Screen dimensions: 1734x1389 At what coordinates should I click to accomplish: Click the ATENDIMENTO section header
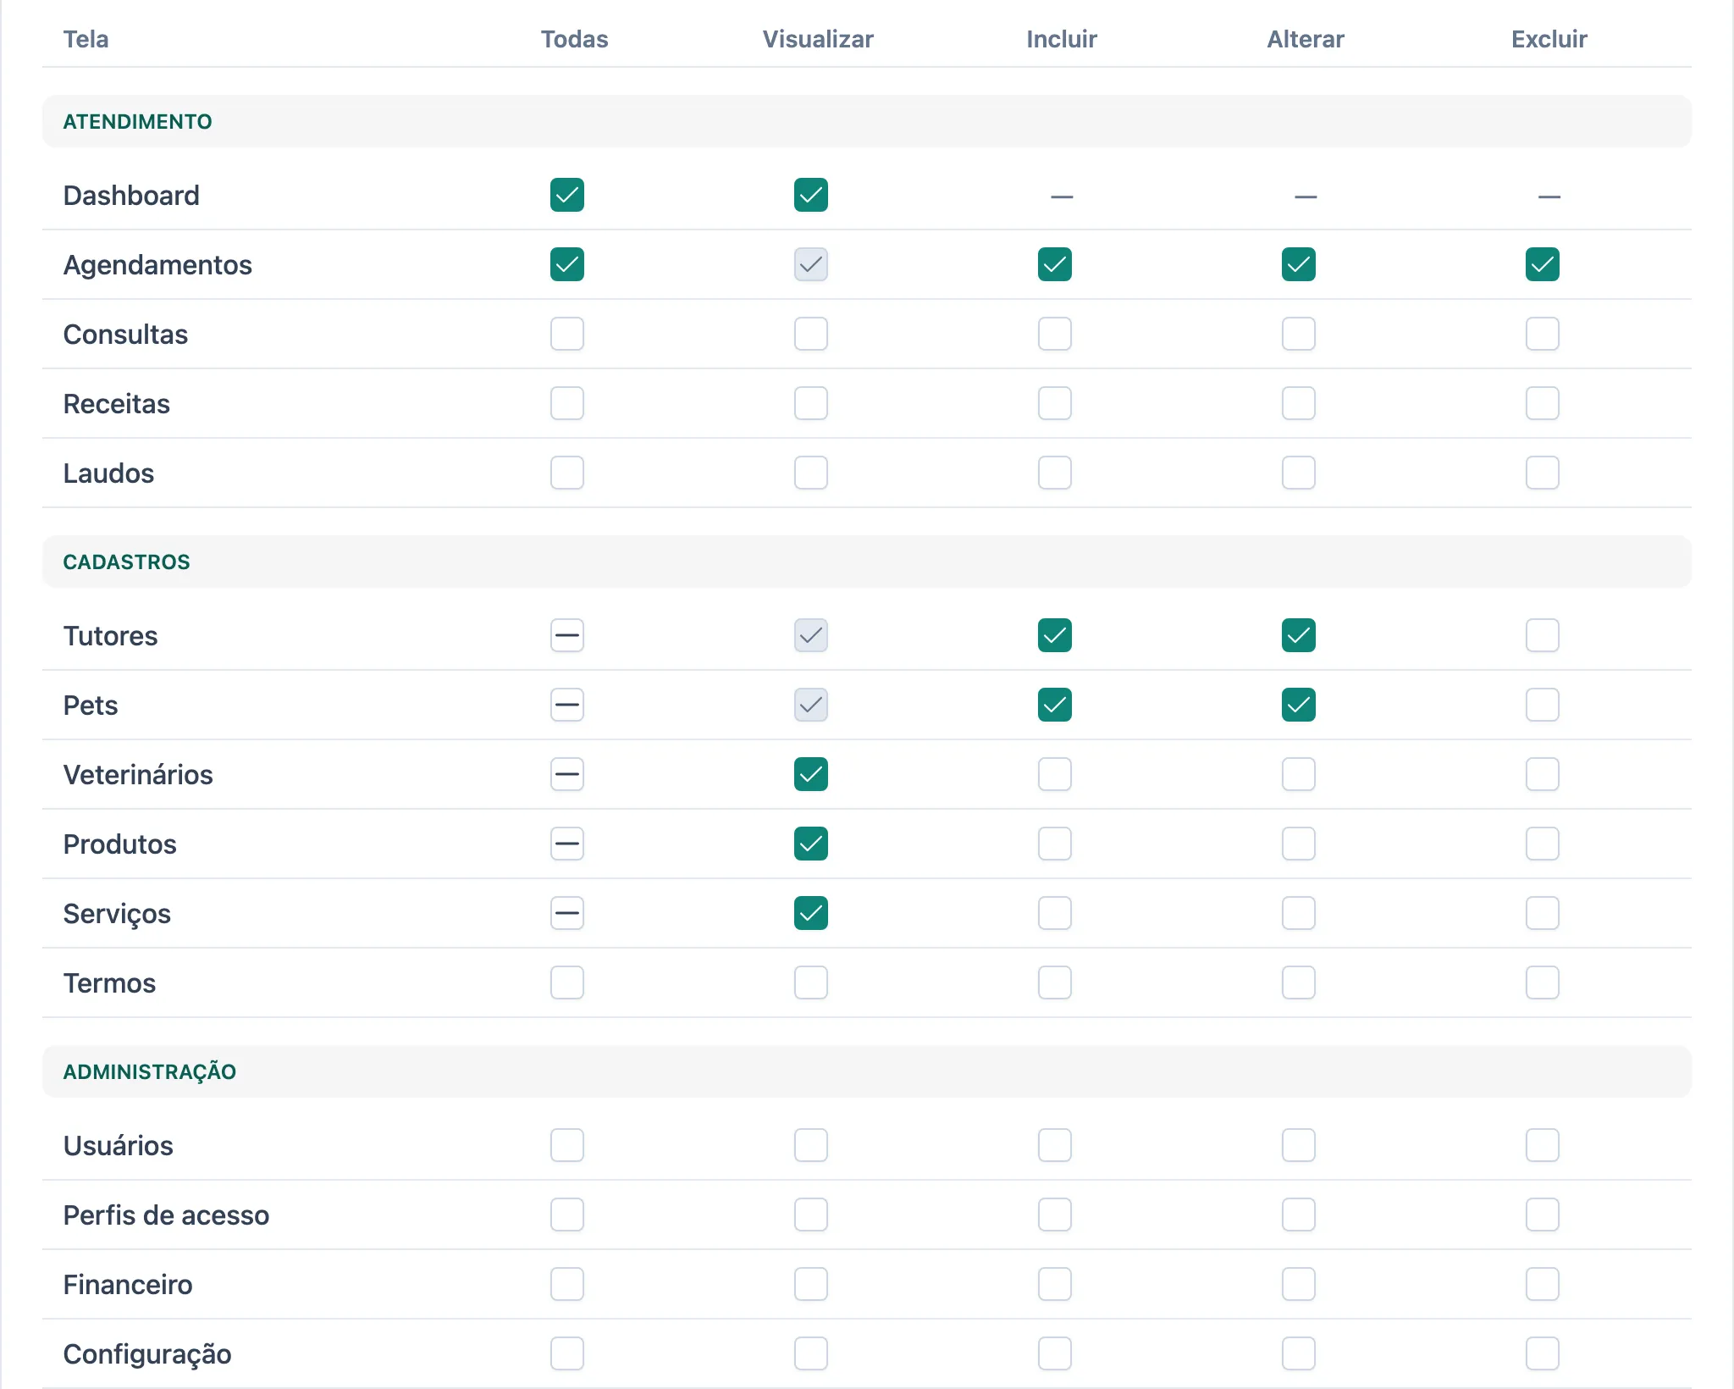[867, 121]
